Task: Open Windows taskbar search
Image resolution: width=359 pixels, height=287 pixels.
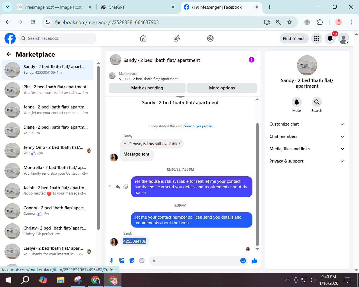Action: point(26,280)
